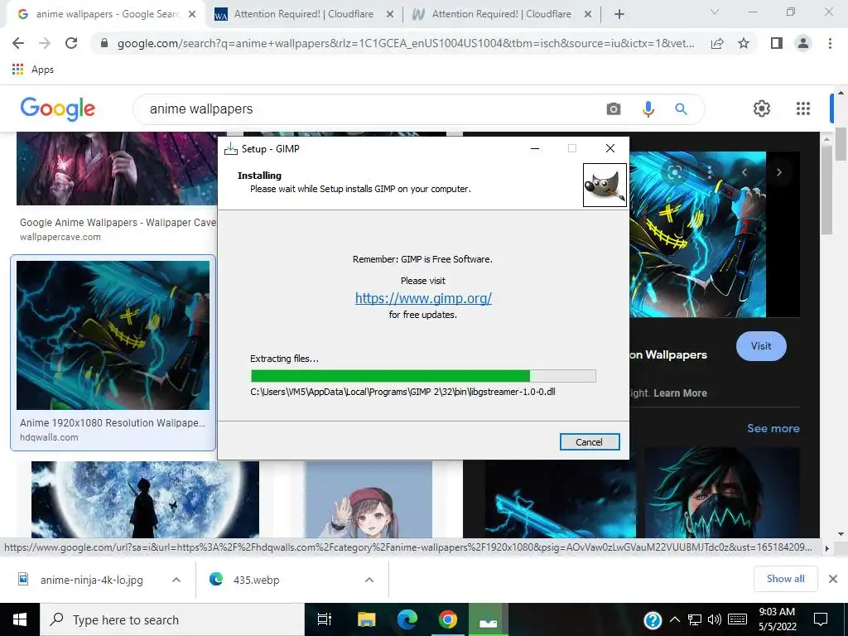
Task: Open Microsoft Edge from taskbar
Action: coord(407,619)
